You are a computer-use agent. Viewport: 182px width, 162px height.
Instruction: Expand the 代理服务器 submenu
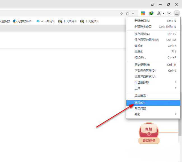click(153, 82)
